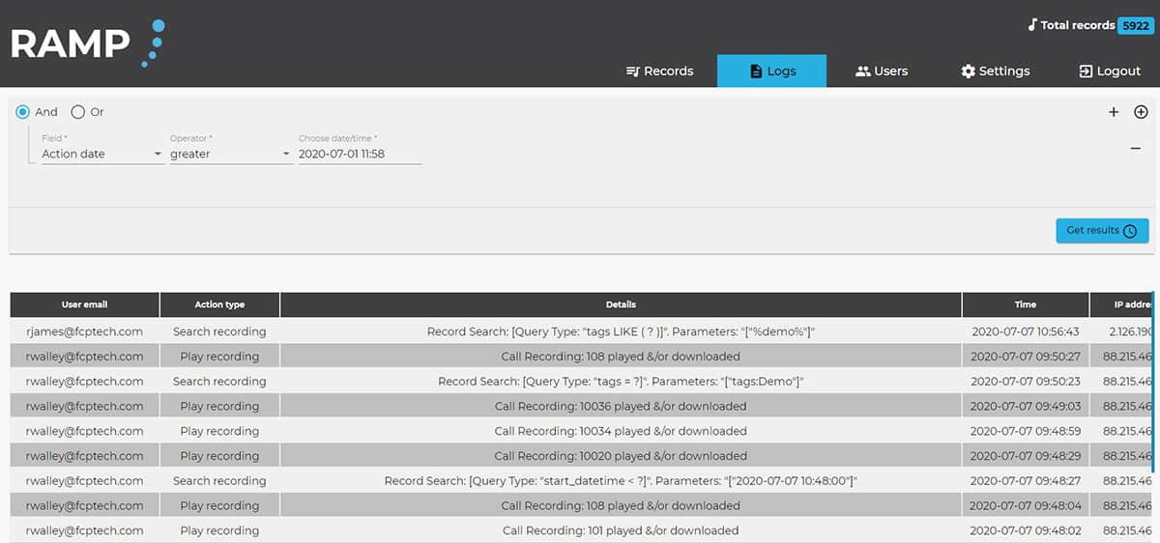
Task: Open the Settings tab
Action: tap(995, 71)
